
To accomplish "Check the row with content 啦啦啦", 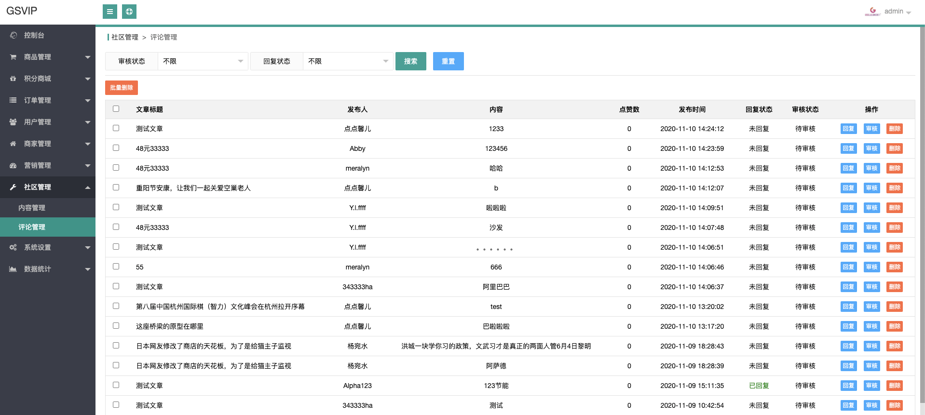I will coord(116,207).
